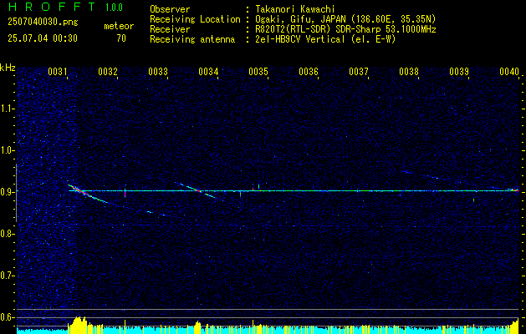526x334 pixels.
Task: Click the red spike on carrier near 0032
Action: (x=125, y=193)
